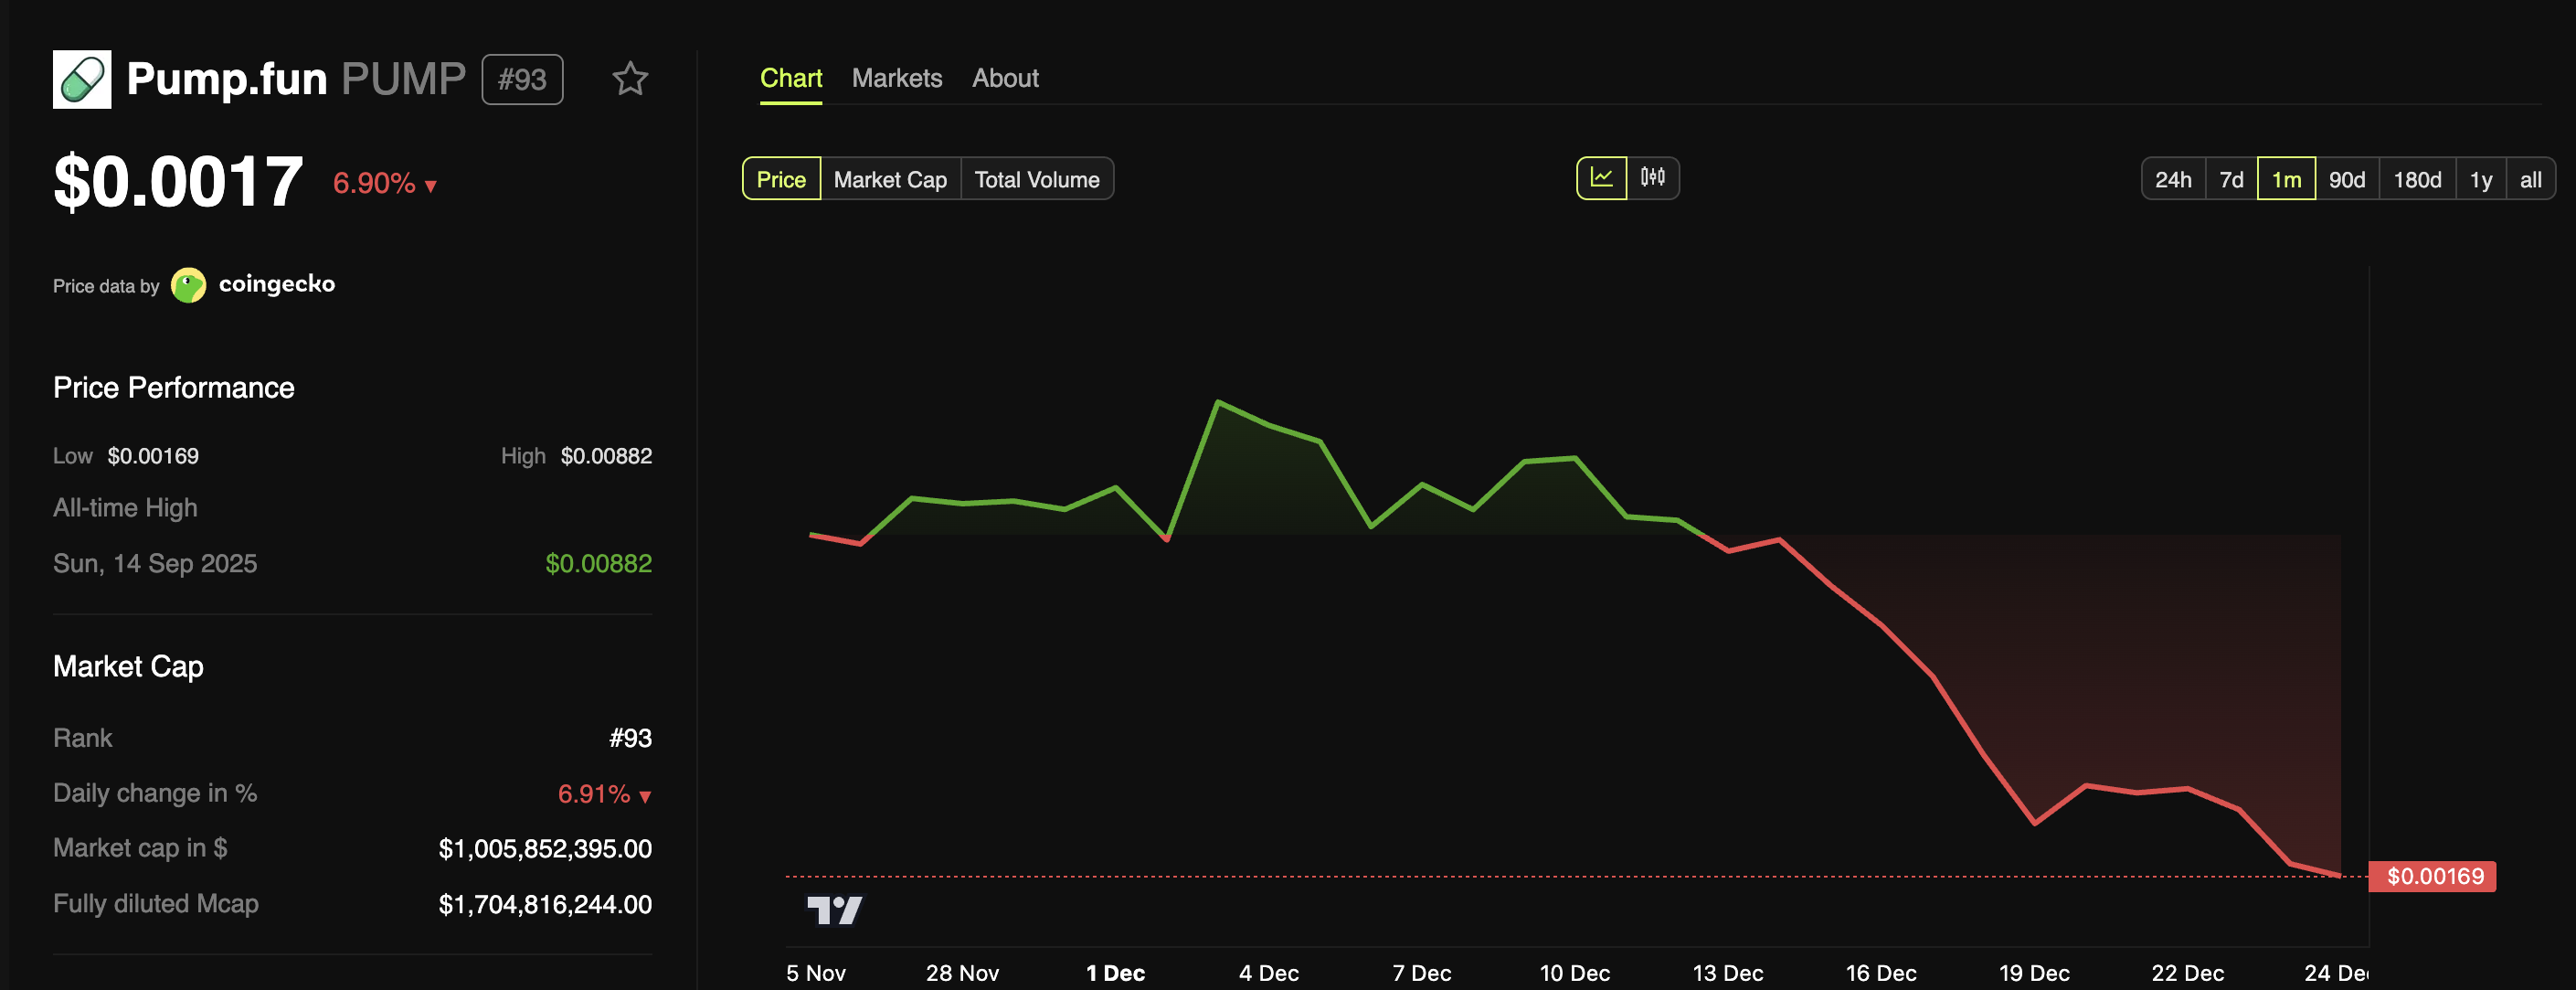Choose the 90d time range
The height and width of the screenshot is (990, 2576).
2347,178
